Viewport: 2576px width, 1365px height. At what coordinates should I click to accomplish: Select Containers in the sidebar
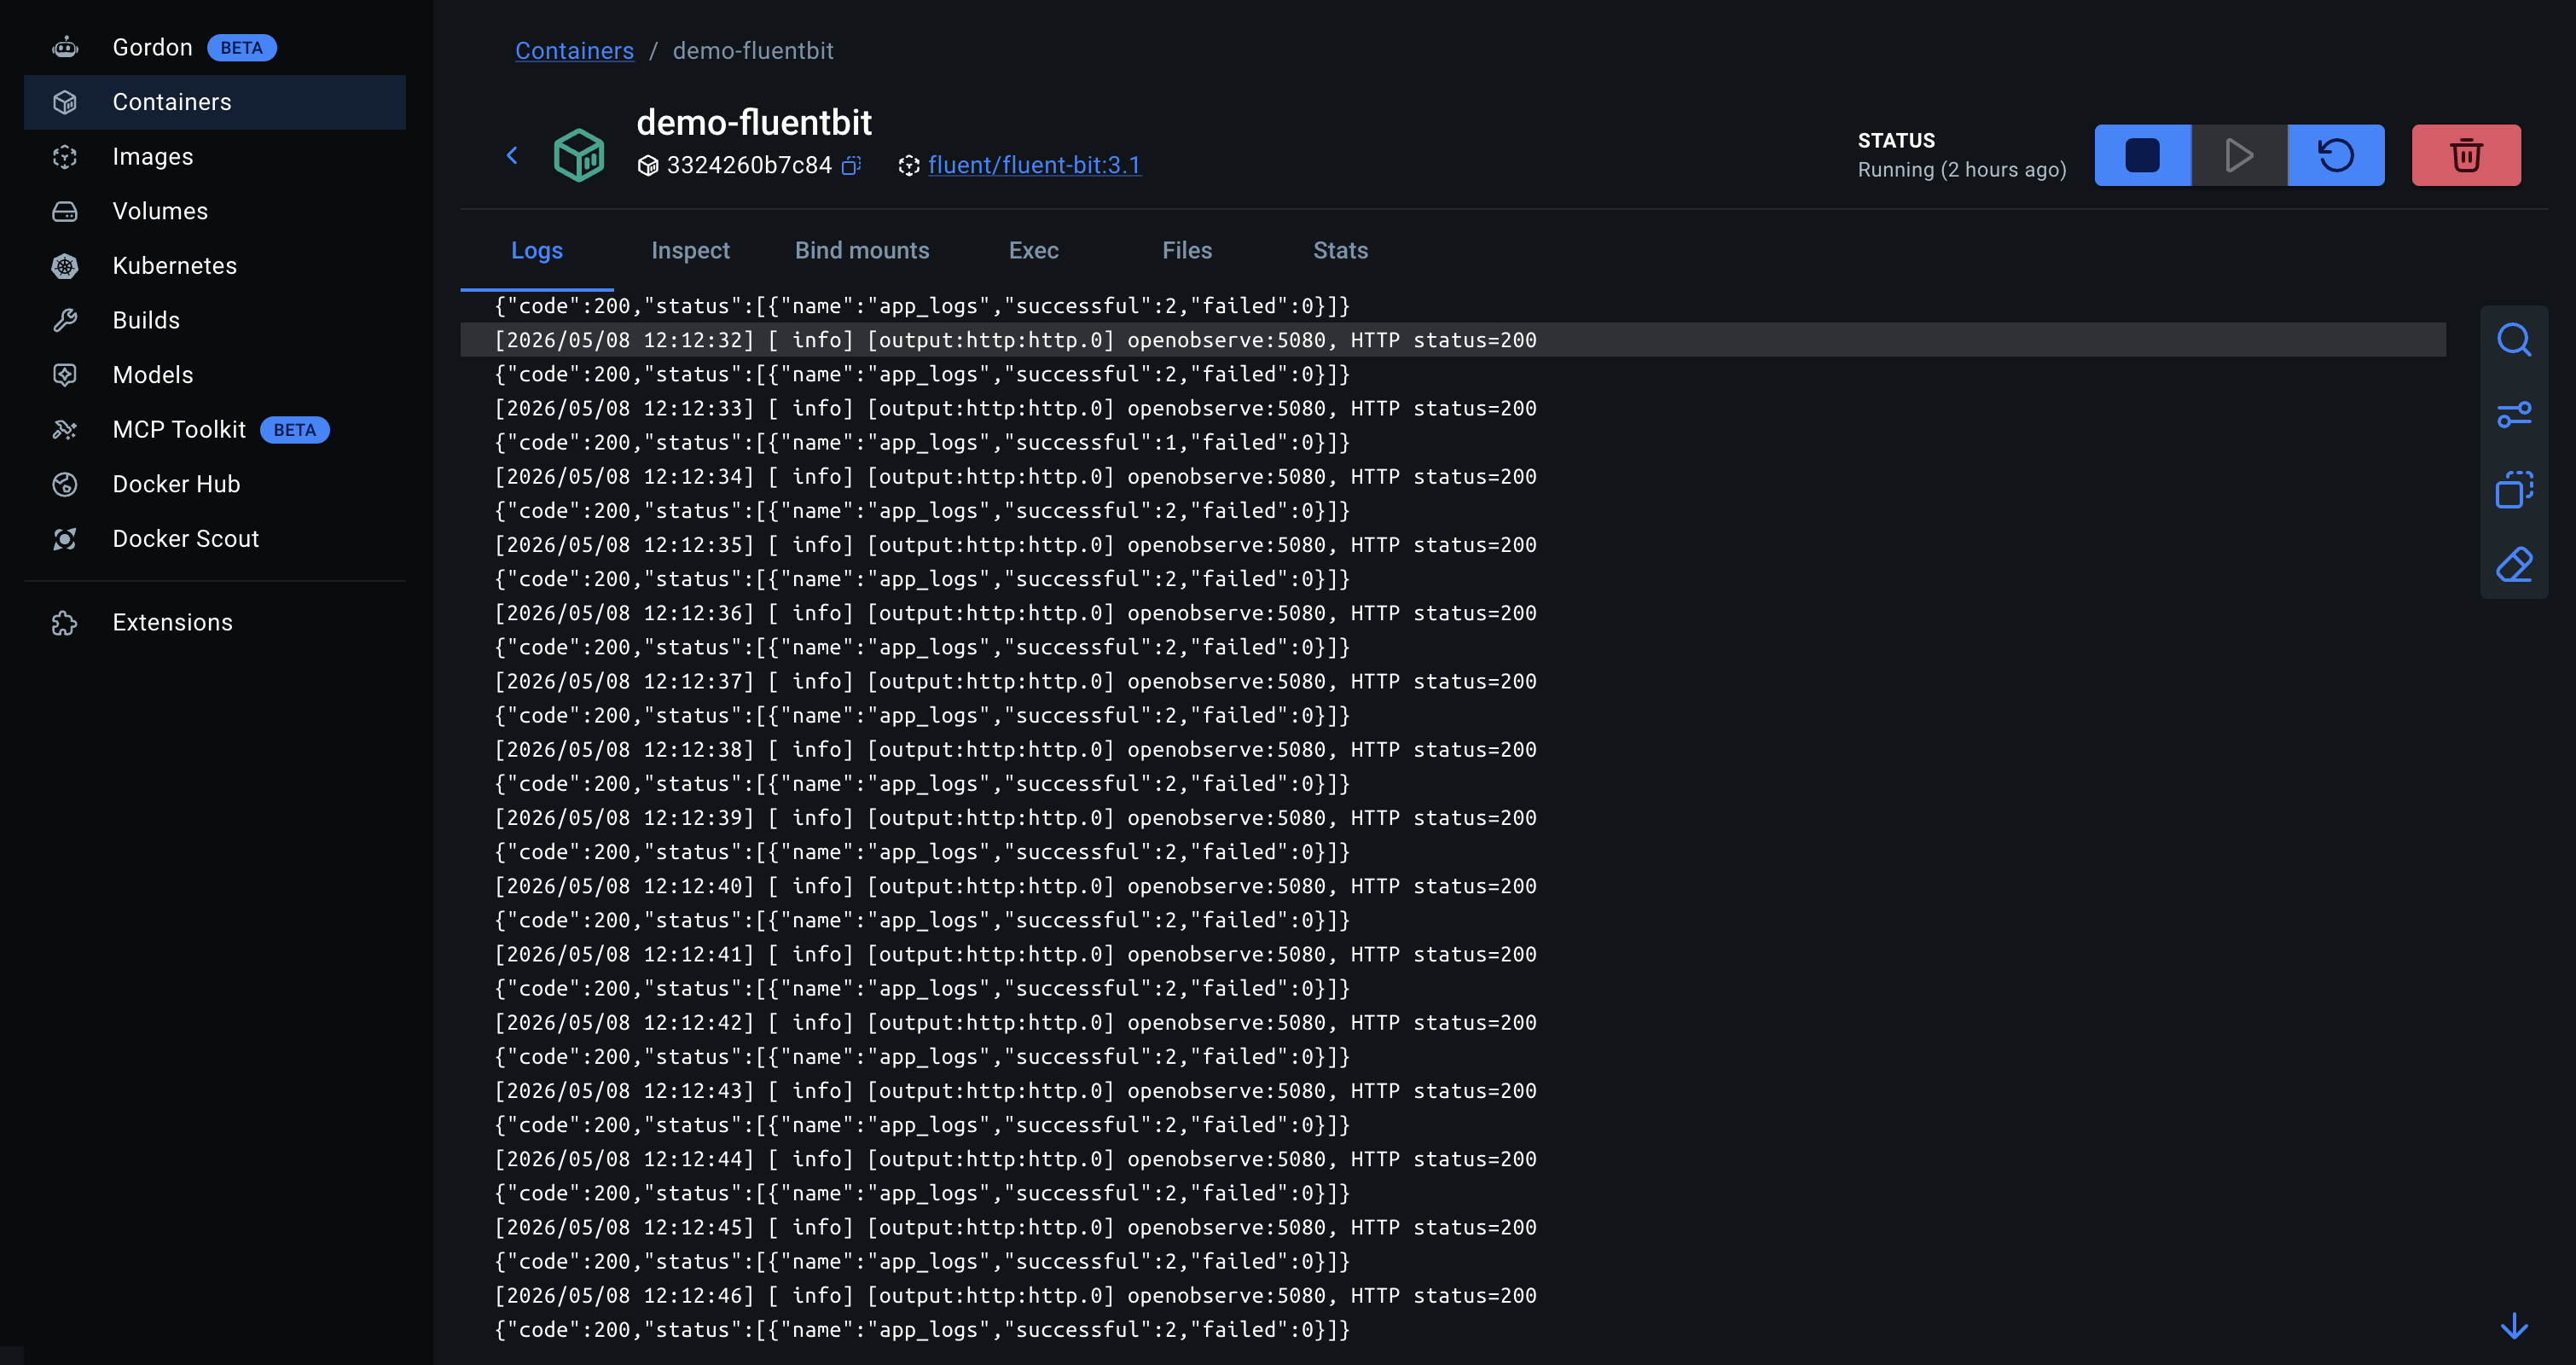[x=214, y=102]
